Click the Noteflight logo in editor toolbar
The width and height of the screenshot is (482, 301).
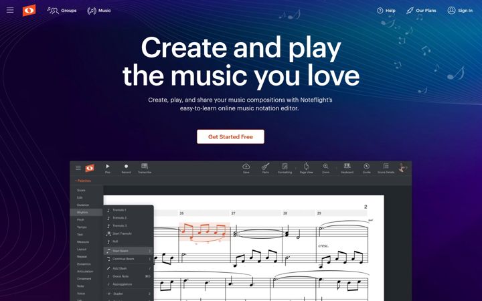[x=90, y=168]
